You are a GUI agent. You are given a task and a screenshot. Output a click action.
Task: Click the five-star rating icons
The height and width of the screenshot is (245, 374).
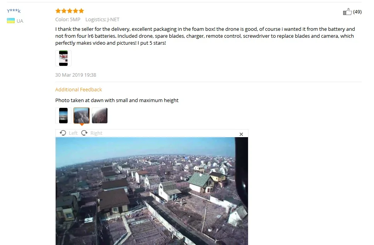point(70,11)
